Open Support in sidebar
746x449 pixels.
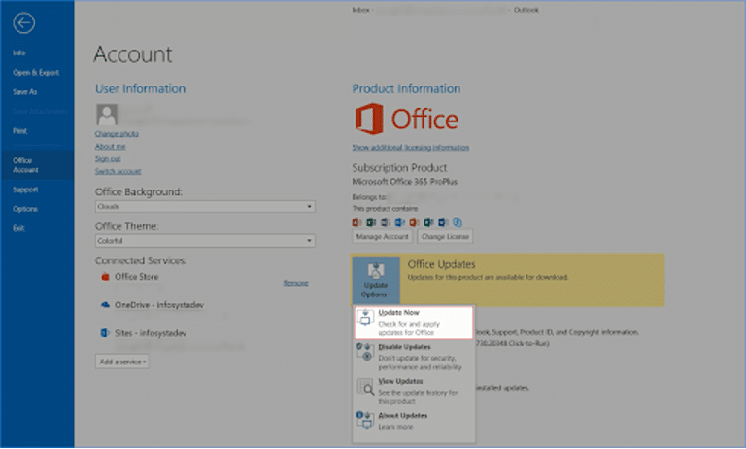click(x=25, y=190)
